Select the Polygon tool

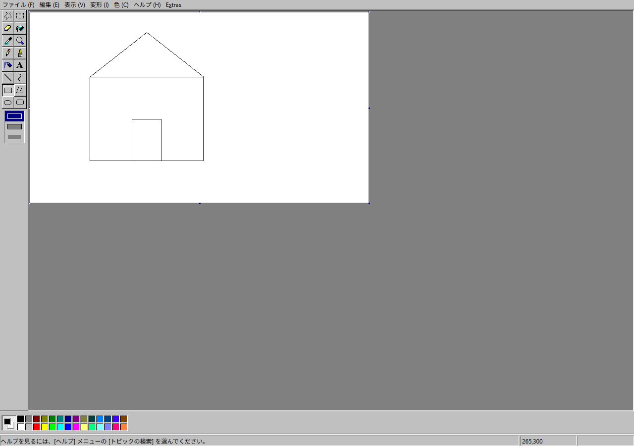pyautogui.click(x=20, y=90)
